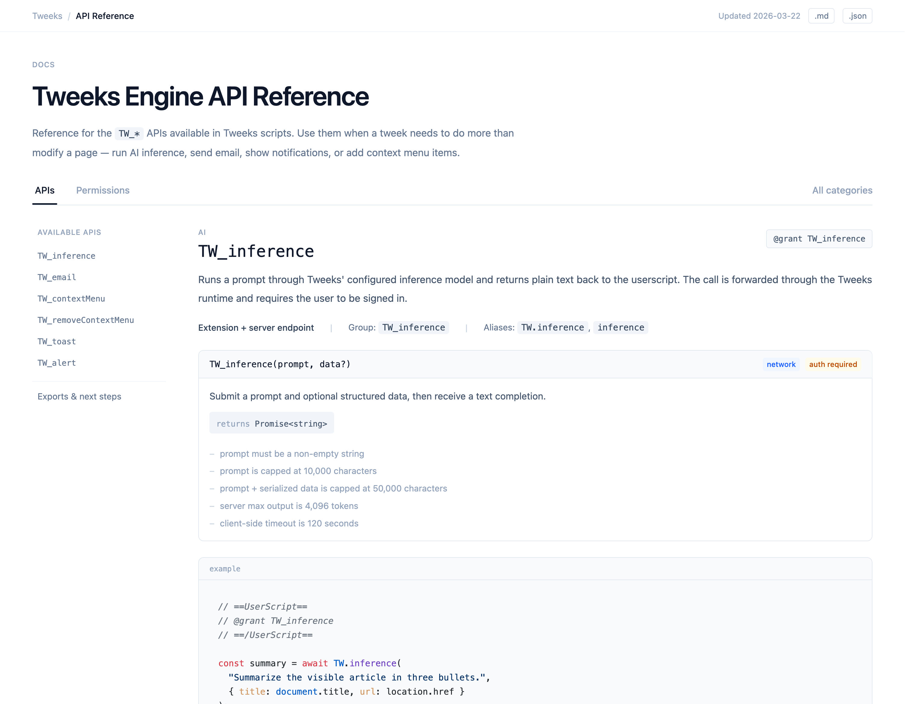Select the TW.inference alias chip
The image size is (905, 704).
tap(552, 327)
